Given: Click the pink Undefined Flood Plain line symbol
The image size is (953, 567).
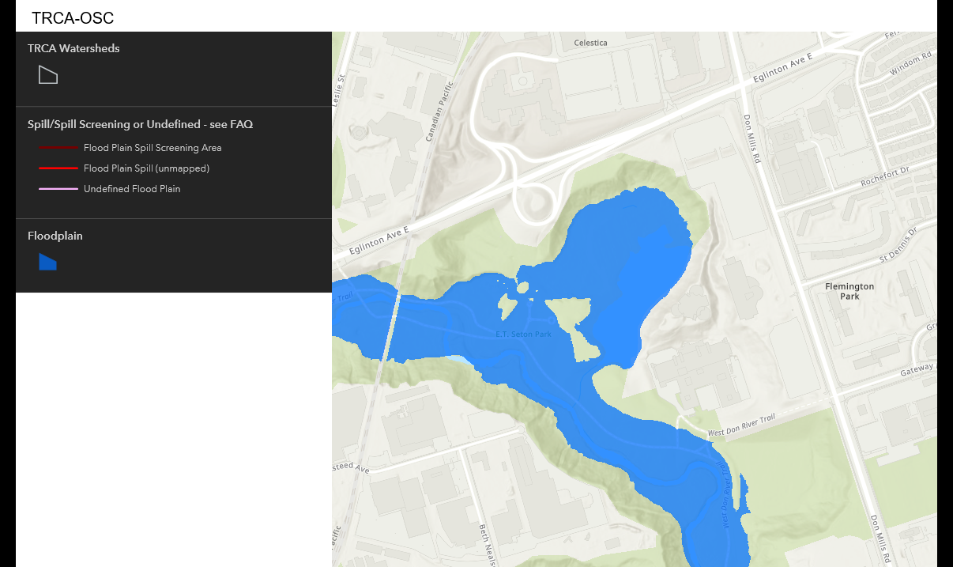Looking at the screenshot, I should pyautogui.click(x=58, y=189).
